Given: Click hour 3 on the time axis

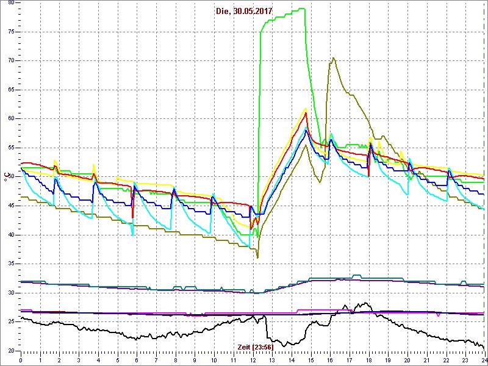Looking at the screenshot, I should pos(79,360).
